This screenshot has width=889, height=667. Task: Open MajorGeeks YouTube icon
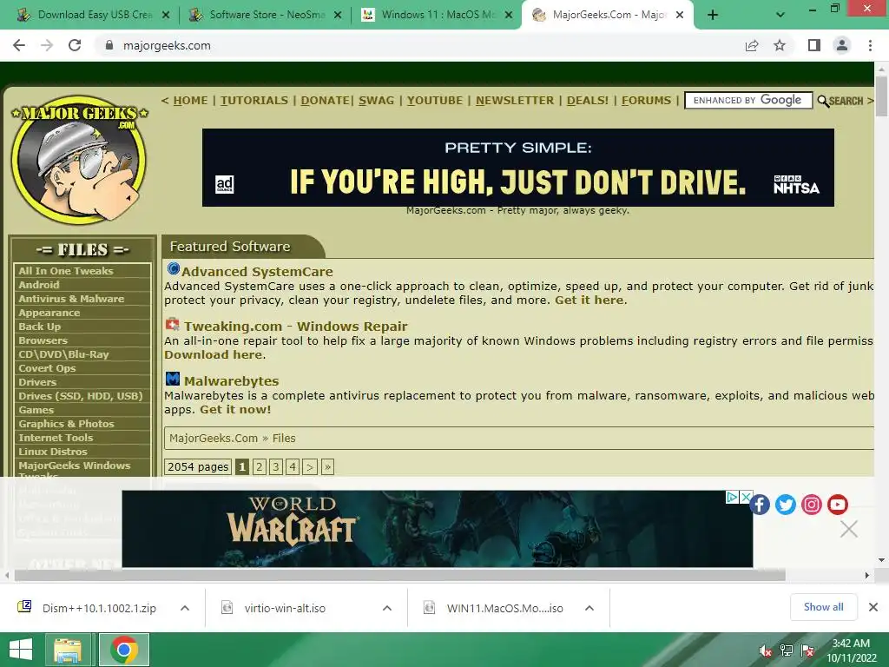click(838, 505)
